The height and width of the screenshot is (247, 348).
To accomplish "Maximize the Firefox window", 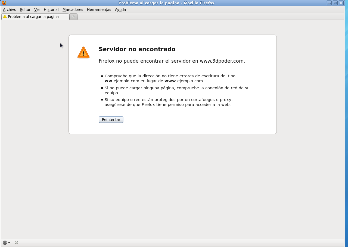I will tap(335, 3).
